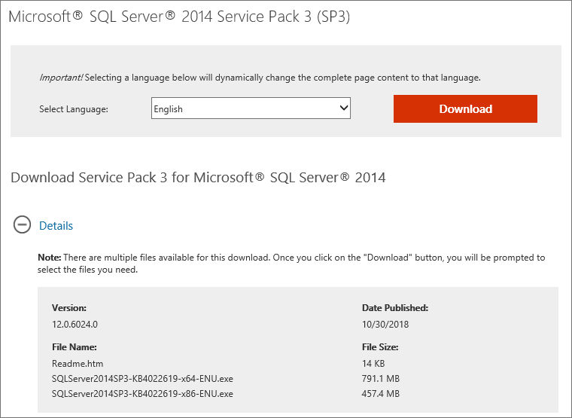The height and width of the screenshot is (418, 572).
Task: Collapse Details using the circled minus icon
Action: pos(23,225)
